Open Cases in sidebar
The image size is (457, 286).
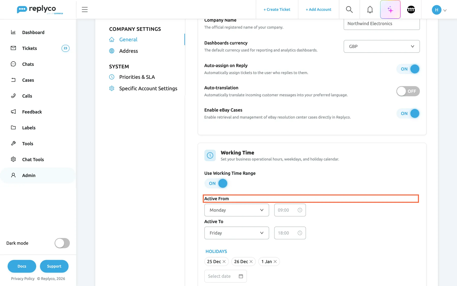(38, 80)
